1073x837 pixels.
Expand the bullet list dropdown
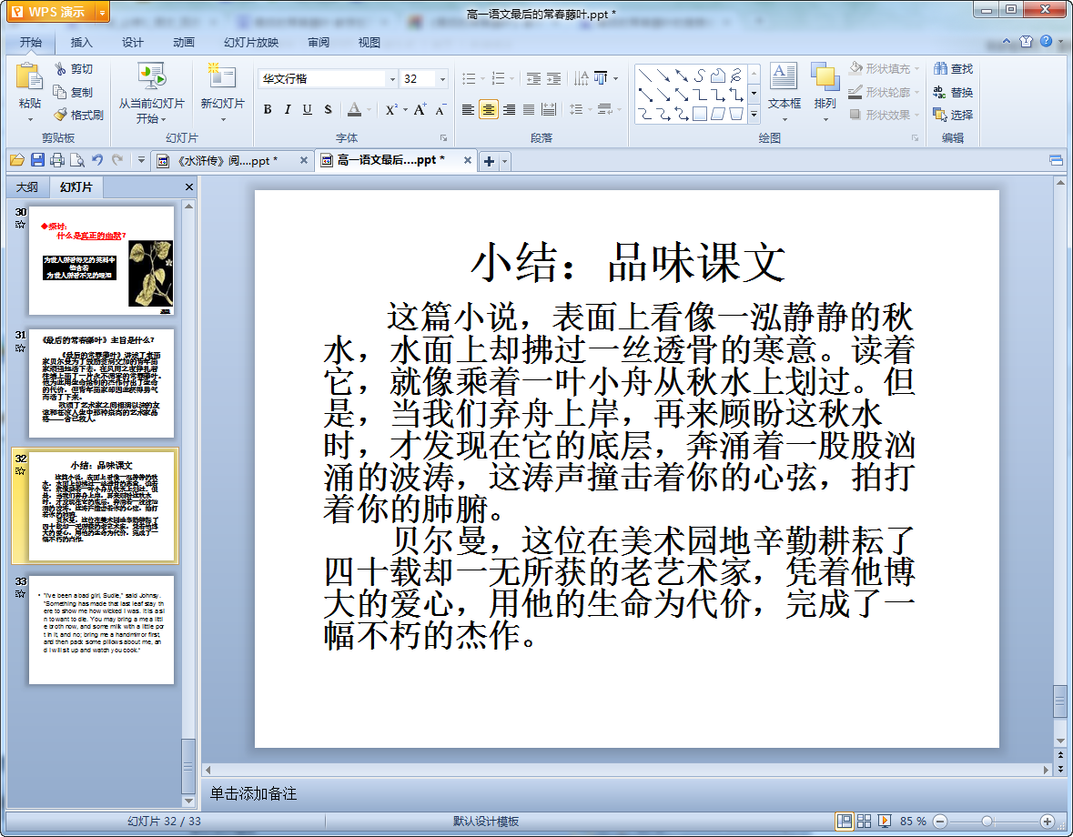[x=482, y=78]
